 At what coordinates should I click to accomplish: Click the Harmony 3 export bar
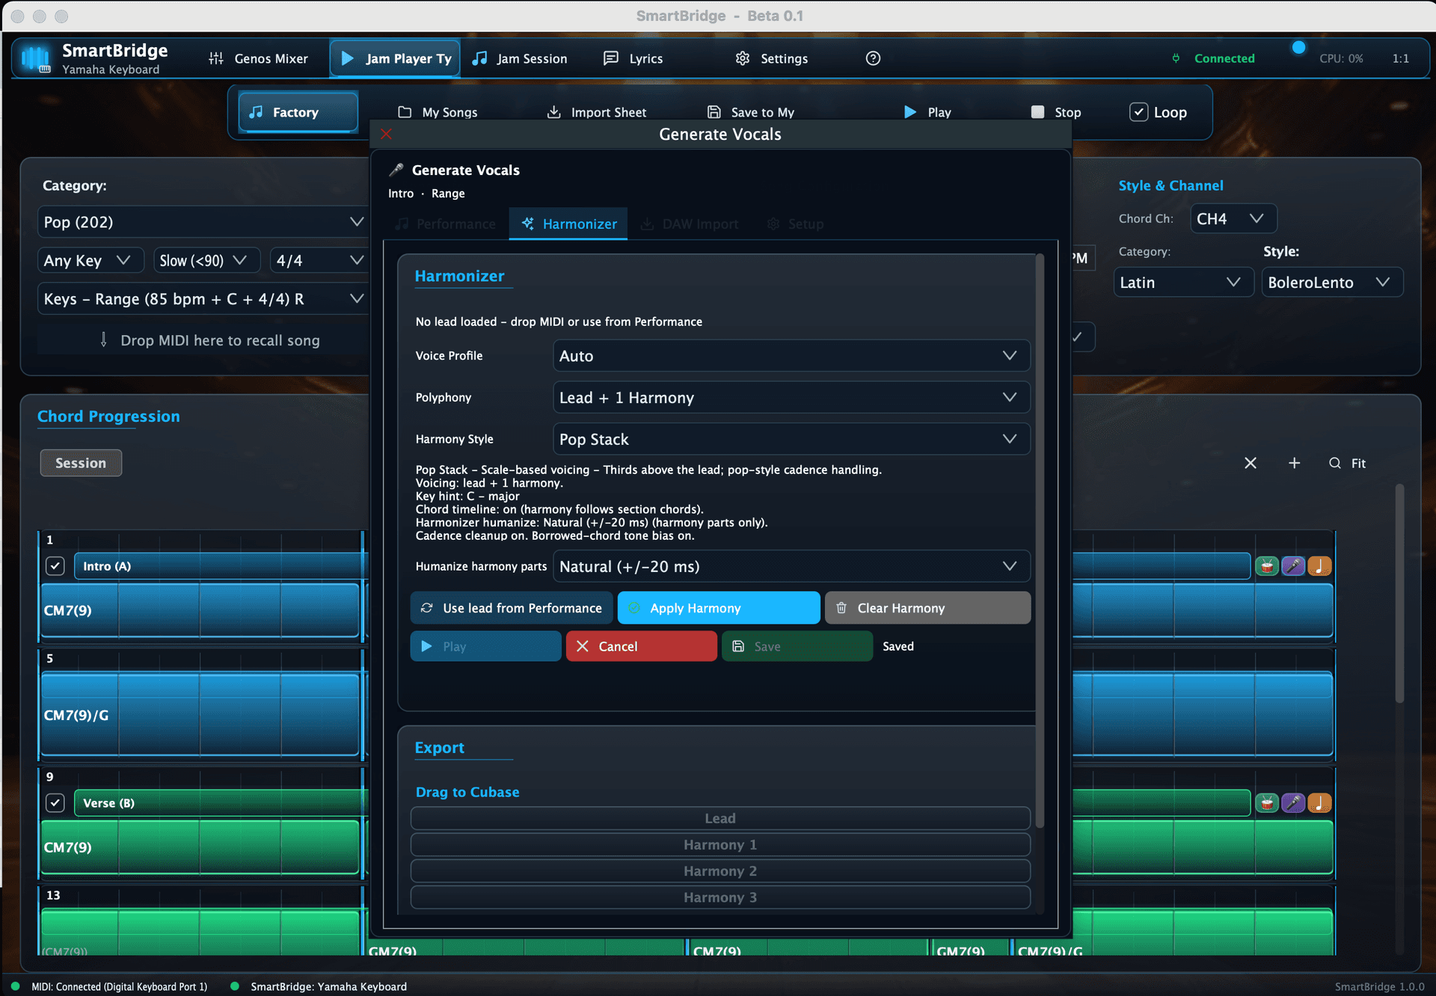click(x=720, y=897)
